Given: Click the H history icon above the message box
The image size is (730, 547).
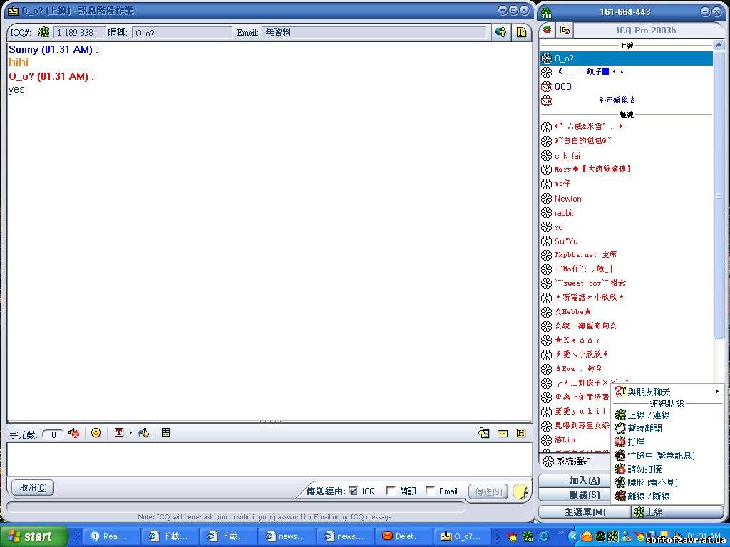Looking at the screenshot, I should [521, 433].
